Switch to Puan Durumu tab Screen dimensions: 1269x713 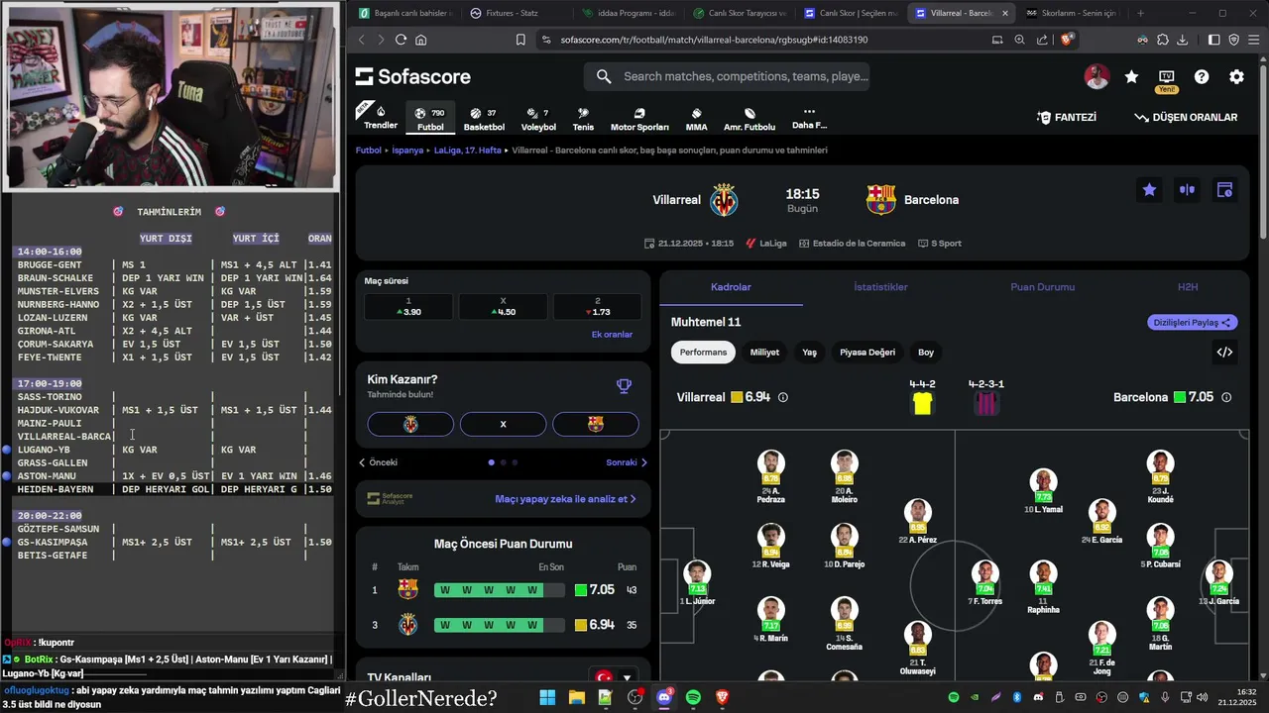tap(1042, 287)
